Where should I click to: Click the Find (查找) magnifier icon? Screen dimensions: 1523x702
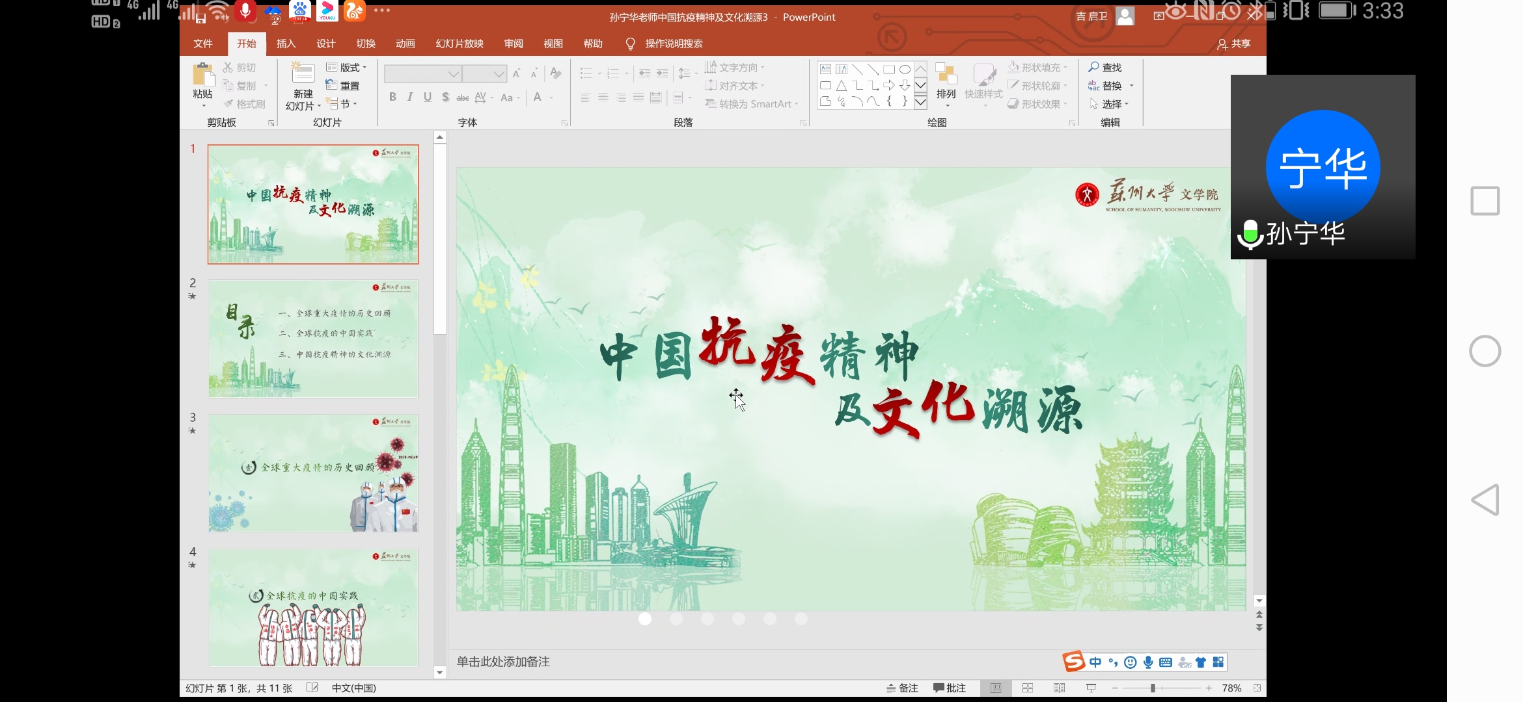point(1094,67)
